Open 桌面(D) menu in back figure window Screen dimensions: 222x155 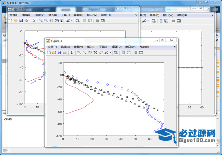pyautogui.click(x=154, y=15)
